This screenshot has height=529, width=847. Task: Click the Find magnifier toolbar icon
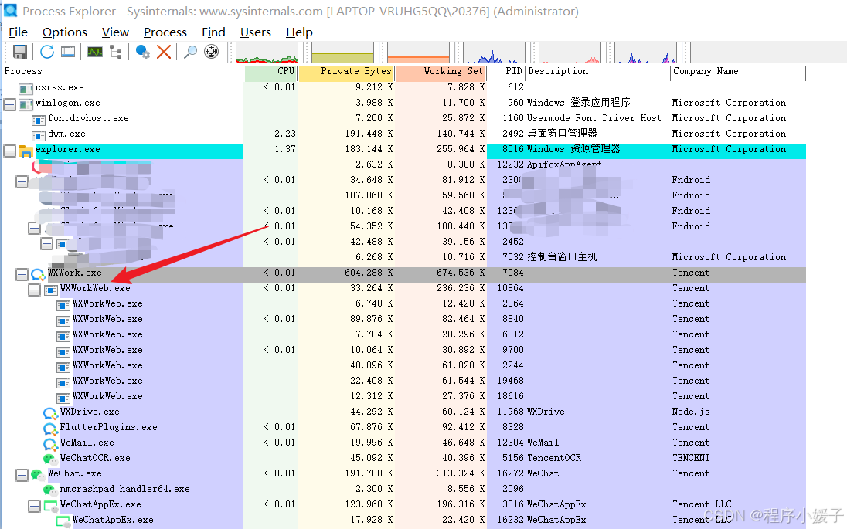(x=190, y=52)
